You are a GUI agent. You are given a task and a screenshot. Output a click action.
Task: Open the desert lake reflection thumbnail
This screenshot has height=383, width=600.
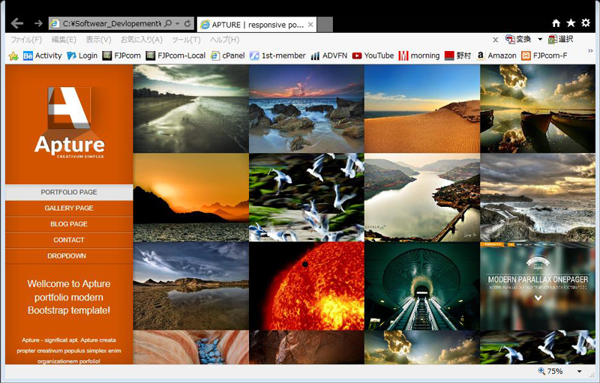click(x=191, y=286)
